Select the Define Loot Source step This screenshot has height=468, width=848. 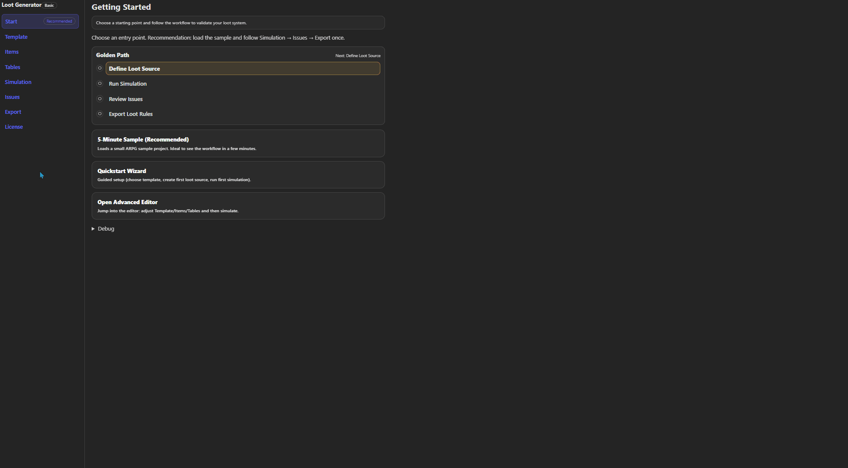point(243,69)
